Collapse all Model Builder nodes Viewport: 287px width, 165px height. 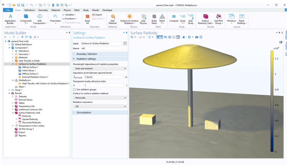coord(26,37)
